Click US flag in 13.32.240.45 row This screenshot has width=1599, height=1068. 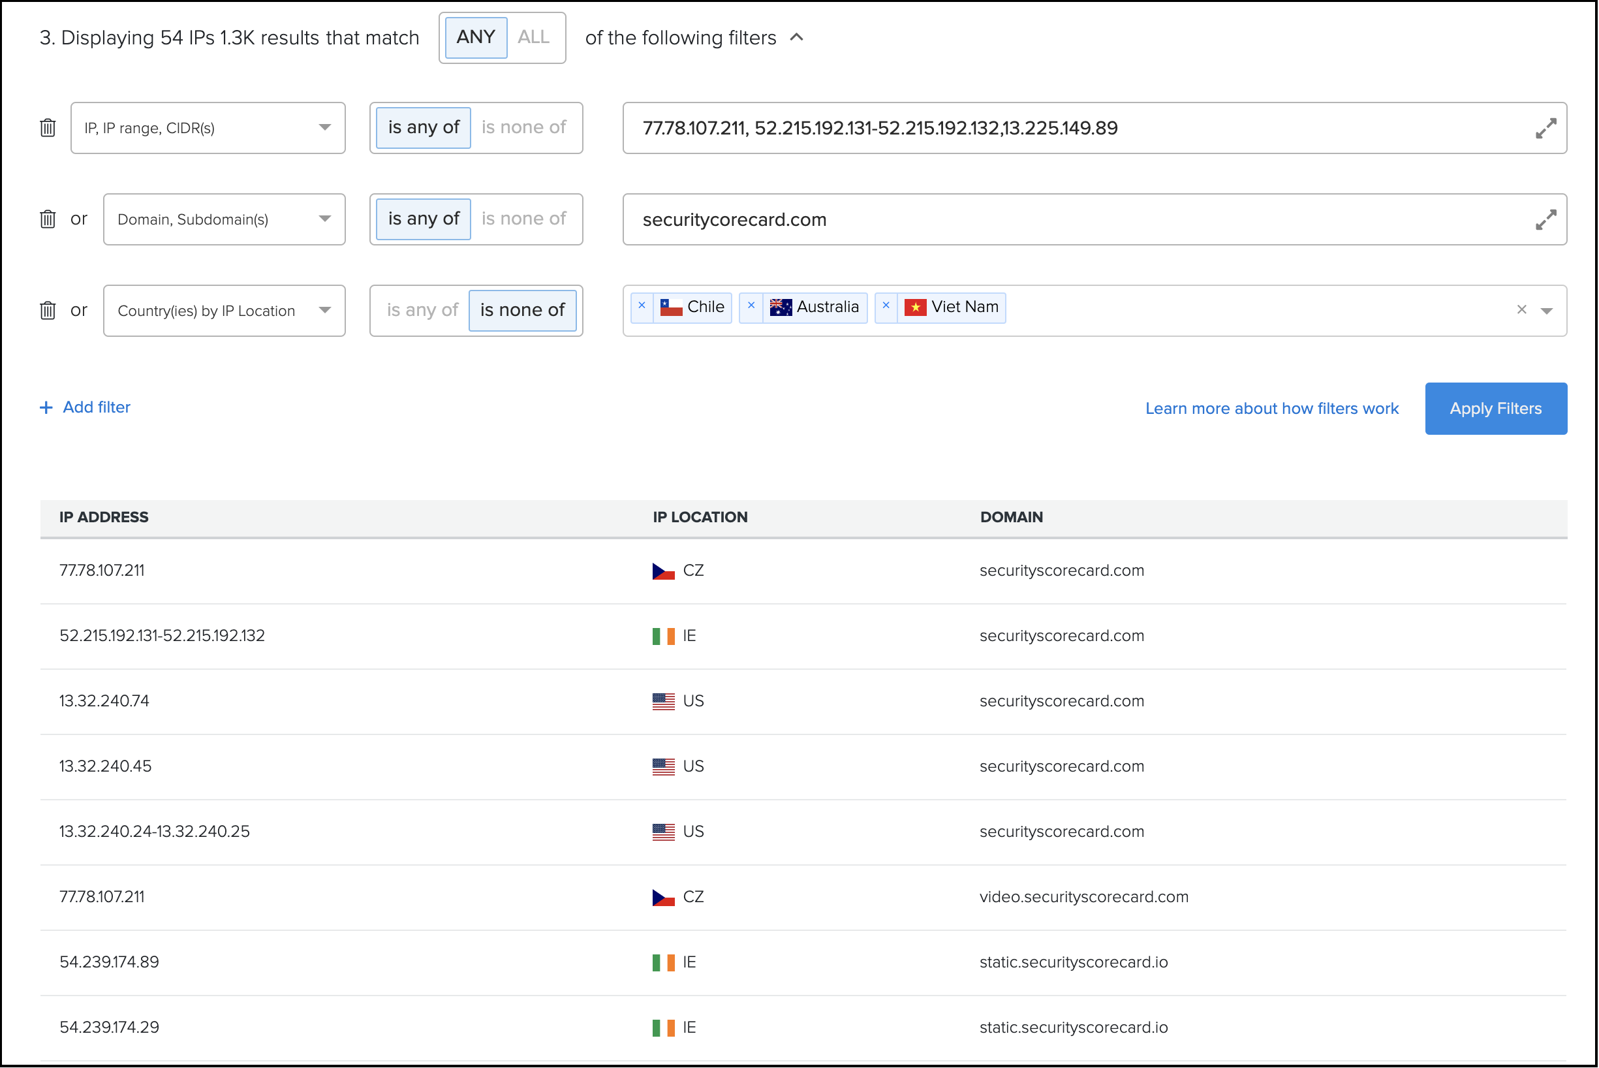tap(663, 768)
